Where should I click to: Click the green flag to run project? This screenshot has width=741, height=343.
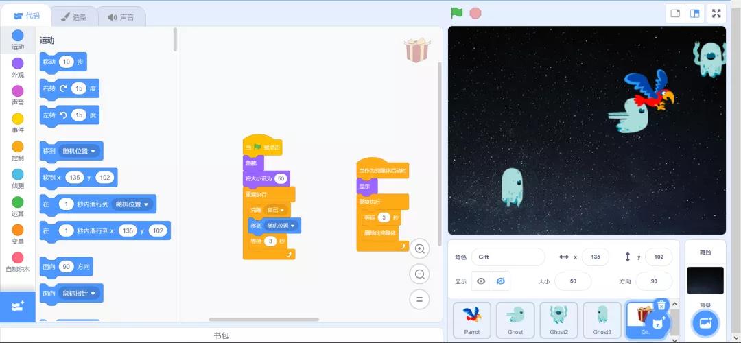pyautogui.click(x=457, y=13)
